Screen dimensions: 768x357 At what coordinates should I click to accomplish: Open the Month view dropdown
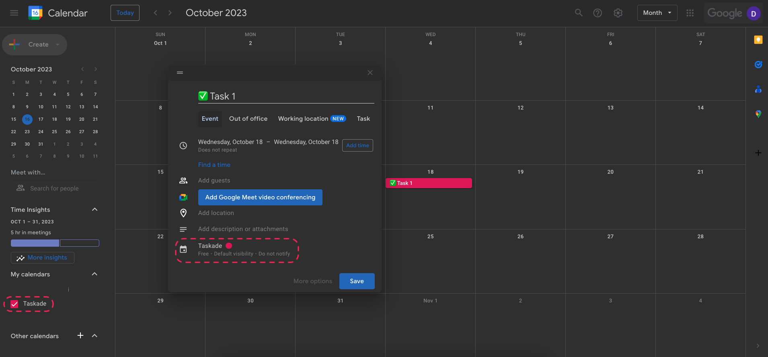(x=657, y=13)
